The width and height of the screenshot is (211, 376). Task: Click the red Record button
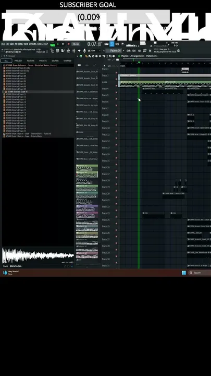pyautogui.click(x=68, y=44)
